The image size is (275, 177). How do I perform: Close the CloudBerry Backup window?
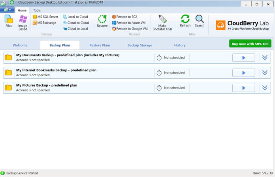268,4
